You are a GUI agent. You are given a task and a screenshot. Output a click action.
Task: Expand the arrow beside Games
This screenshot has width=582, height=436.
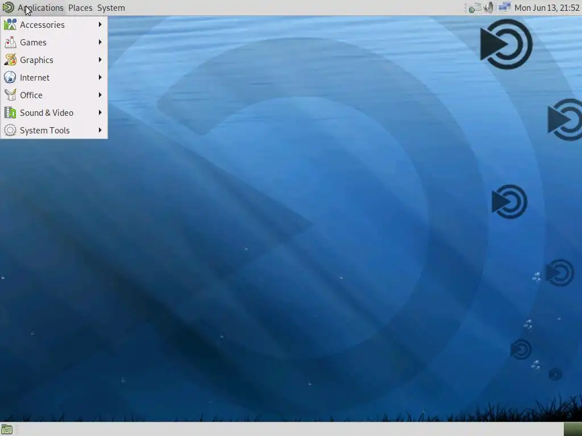[x=100, y=42]
